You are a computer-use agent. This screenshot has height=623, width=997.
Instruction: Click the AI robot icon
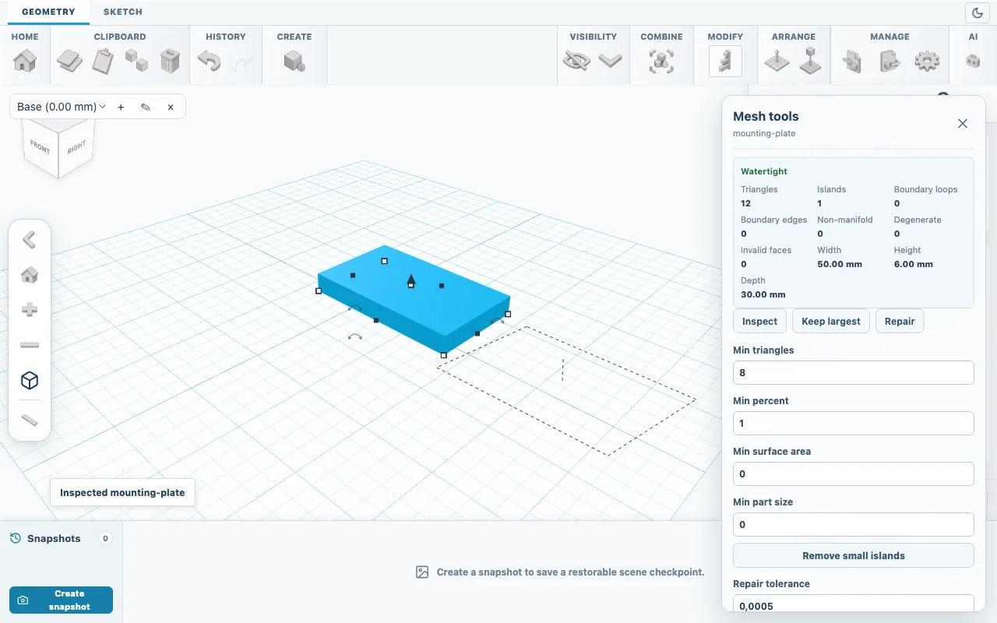click(x=973, y=61)
